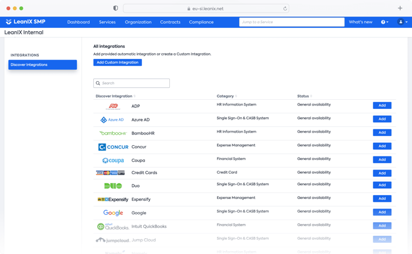The width and height of the screenshot is (412, 254).
Task: Sort by Discover Integration column
Action: [115, 96]
